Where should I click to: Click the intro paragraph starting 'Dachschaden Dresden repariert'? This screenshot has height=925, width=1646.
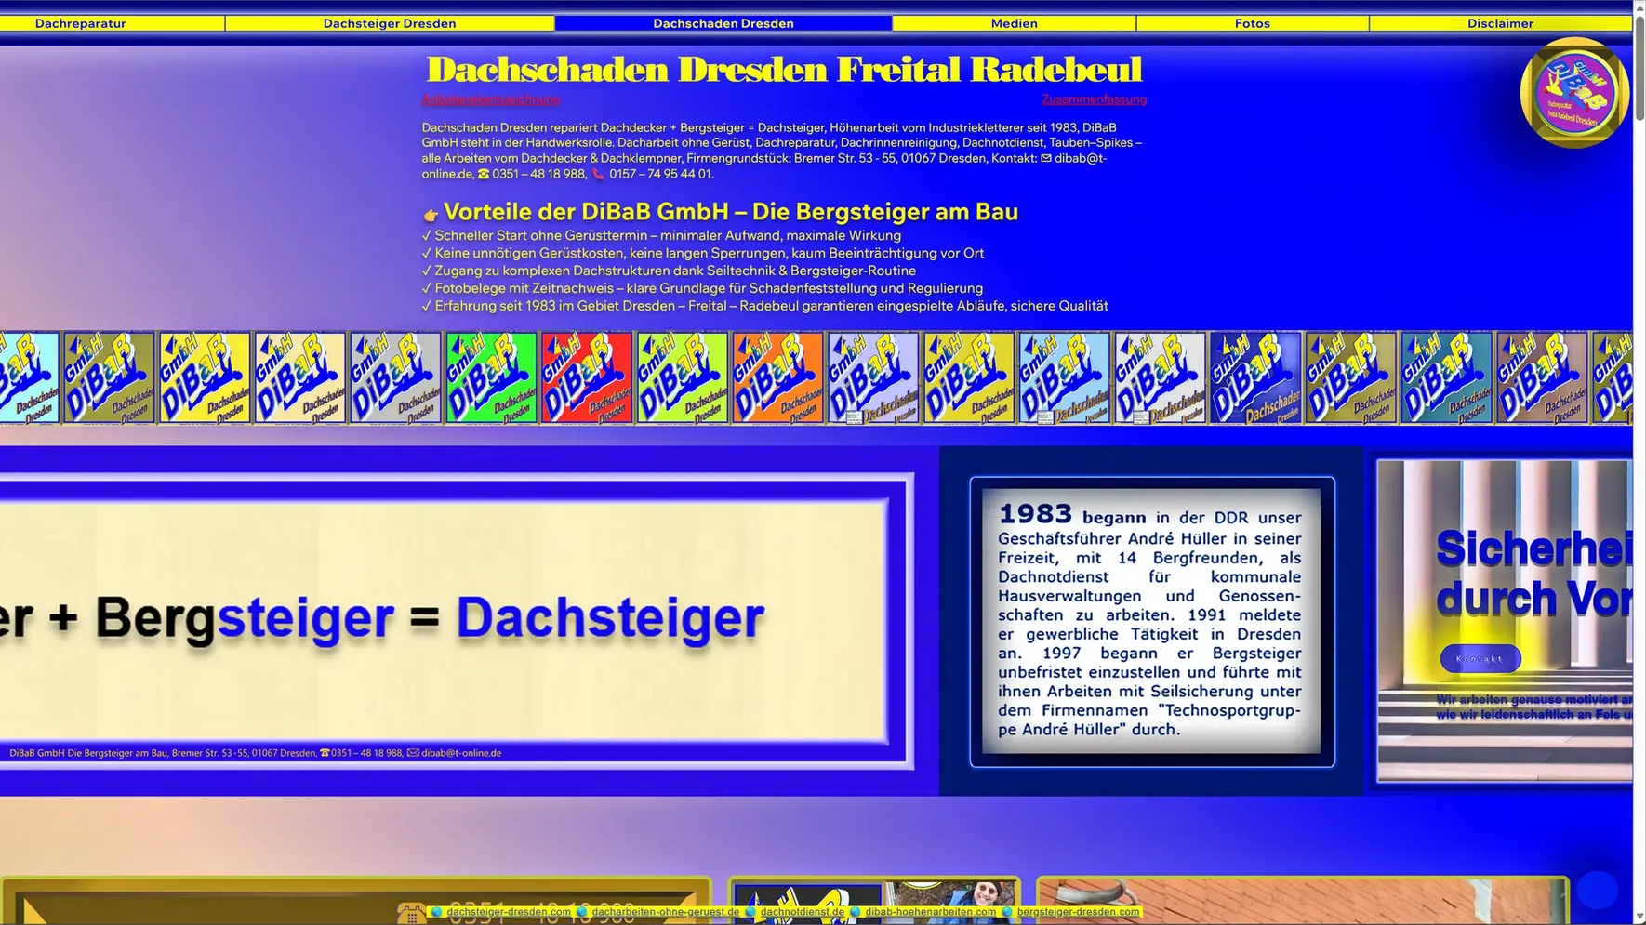pyautogui.click(x=782, y=151)
